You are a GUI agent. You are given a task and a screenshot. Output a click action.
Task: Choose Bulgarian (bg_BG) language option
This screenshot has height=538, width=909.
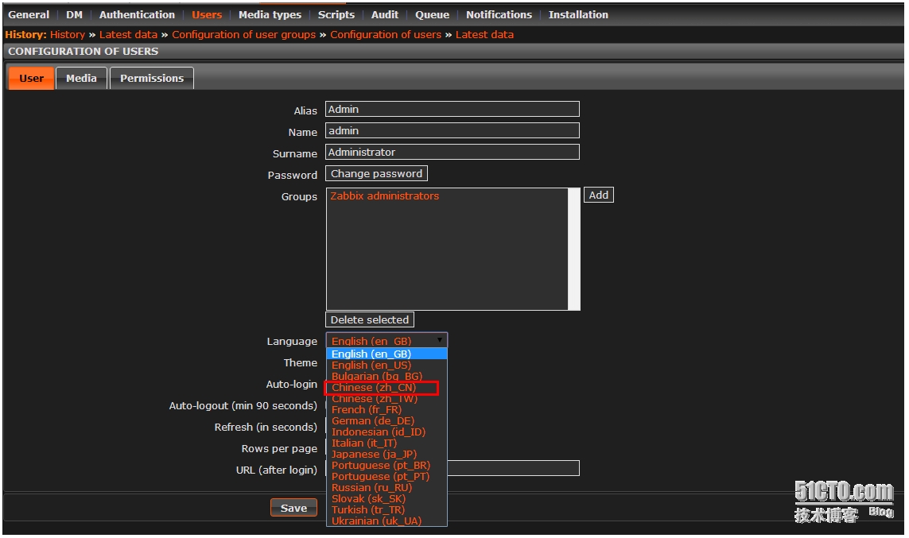[387, 377]
